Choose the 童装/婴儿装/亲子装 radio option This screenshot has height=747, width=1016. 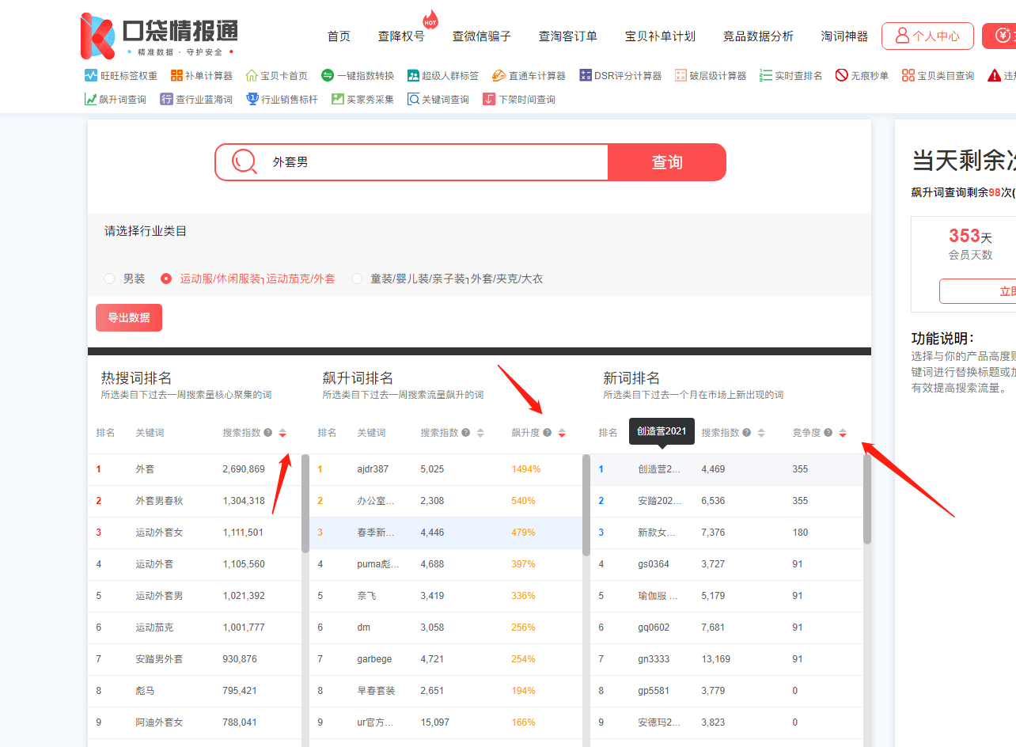click(x=357, y=279)
